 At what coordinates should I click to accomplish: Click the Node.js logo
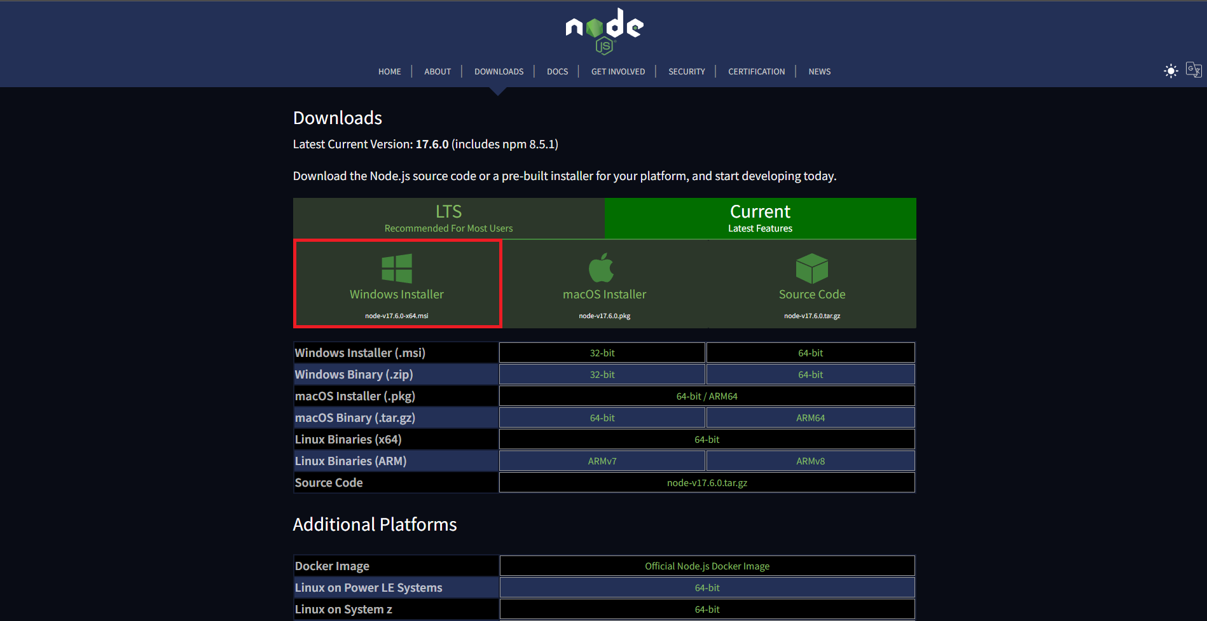(604, 31)
